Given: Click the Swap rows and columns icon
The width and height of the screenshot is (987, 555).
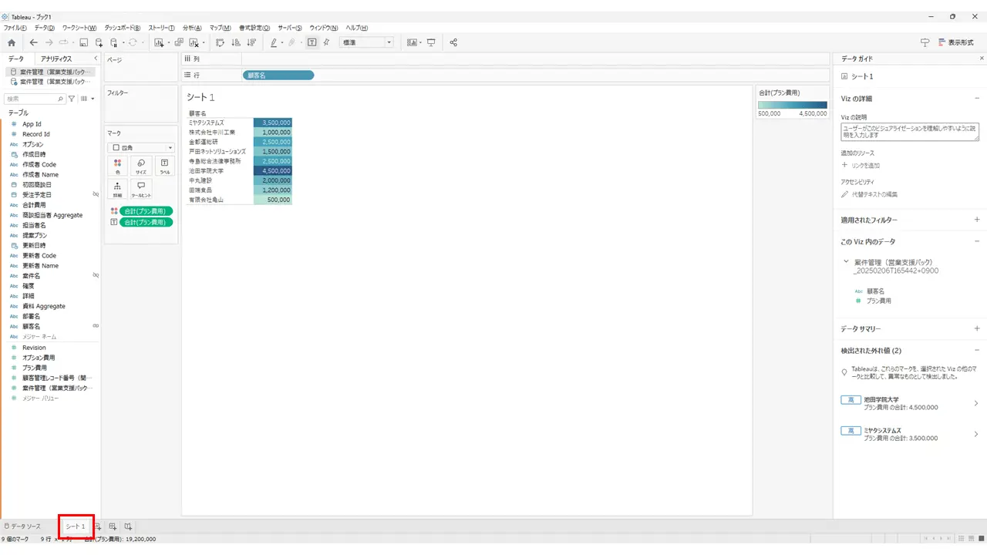Looking at the screenshot, I should pos(220,42).
